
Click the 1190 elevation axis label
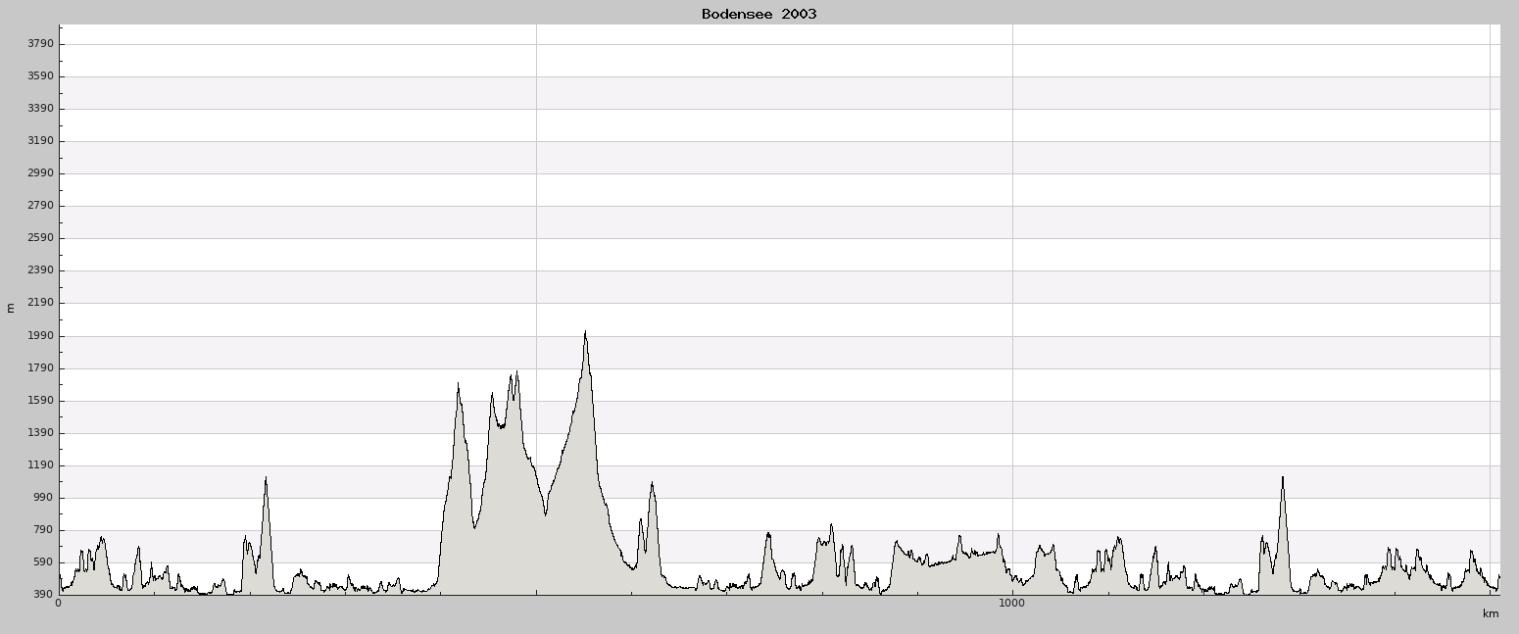[40, 465]
